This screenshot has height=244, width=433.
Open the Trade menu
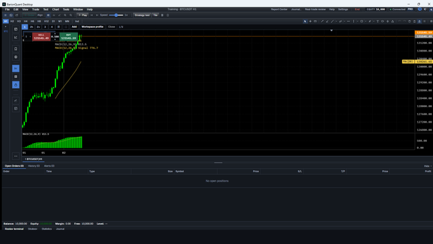click(36, 9)
